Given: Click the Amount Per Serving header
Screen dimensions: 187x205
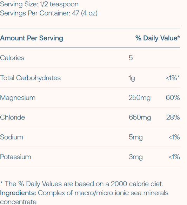Looking at the screenshot, I should point(32,38).
